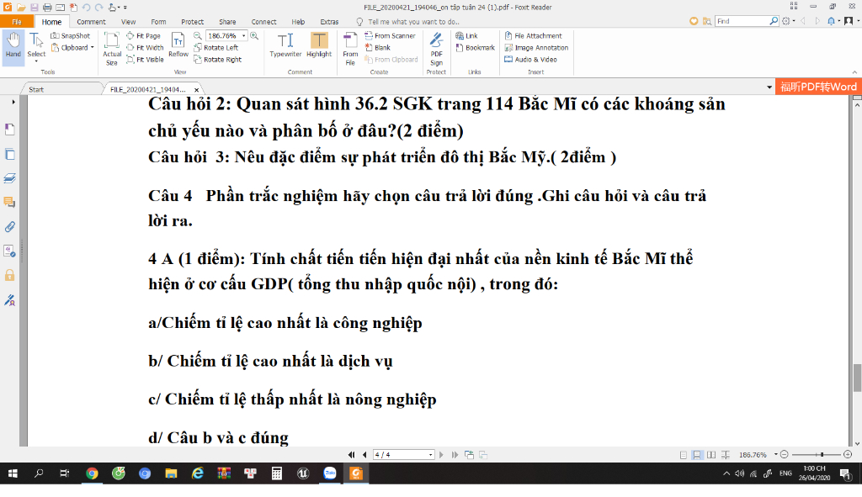Expand the left navigation panel arrow
Screen dimensions: 862x497
pyautogui.click(x=13, y=102)
